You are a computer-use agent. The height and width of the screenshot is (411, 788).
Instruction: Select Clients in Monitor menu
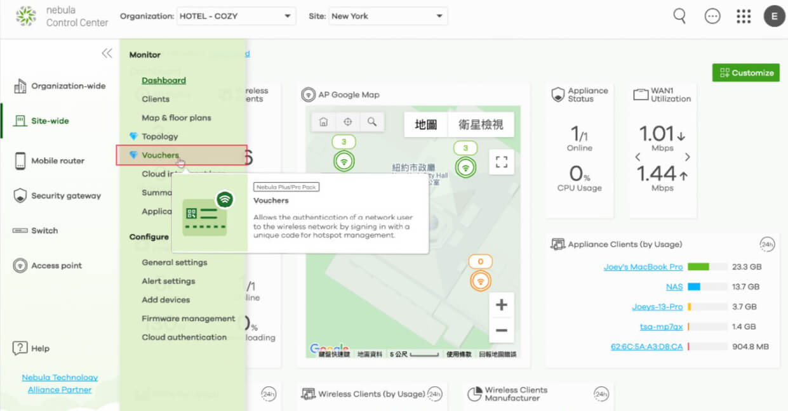click(156, 99)
